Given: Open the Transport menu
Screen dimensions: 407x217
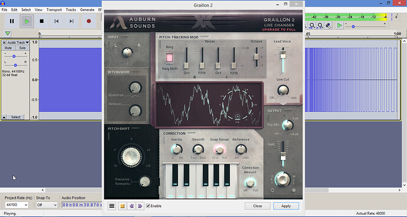Looking at the screenshot, I should point(54,10).
